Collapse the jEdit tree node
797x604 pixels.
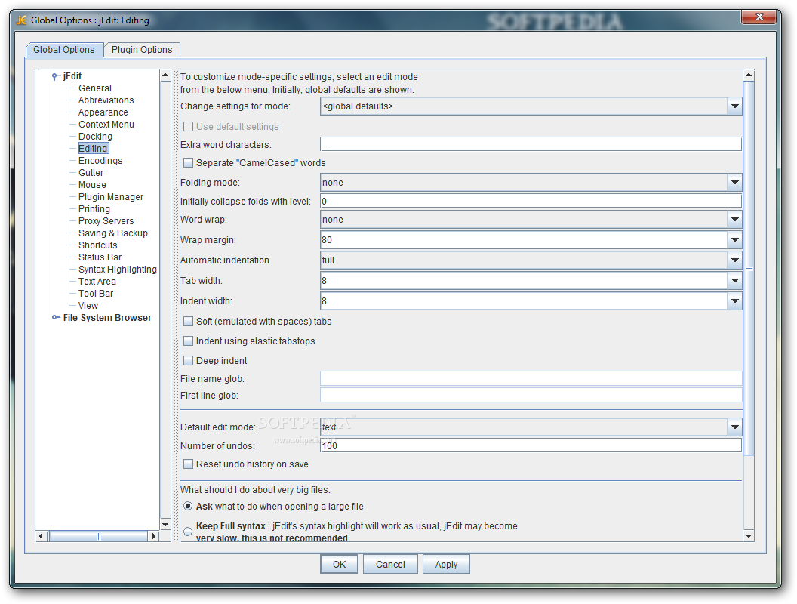[x=54, y=76]
